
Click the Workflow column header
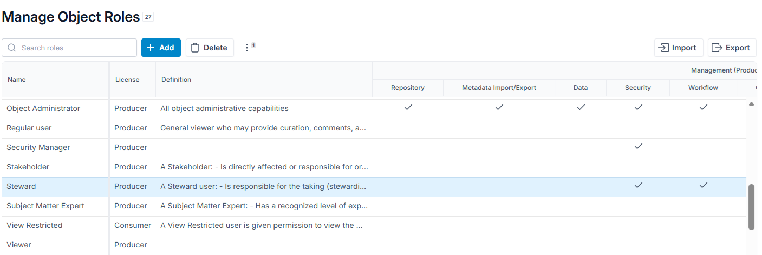click(703, 88)
